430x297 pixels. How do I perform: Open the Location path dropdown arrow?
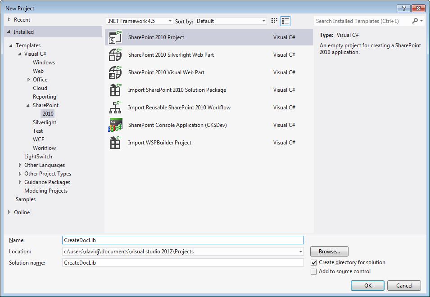(x=301, y=252)
